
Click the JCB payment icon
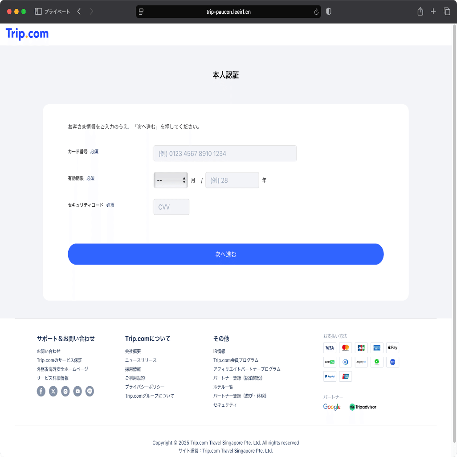361,348
